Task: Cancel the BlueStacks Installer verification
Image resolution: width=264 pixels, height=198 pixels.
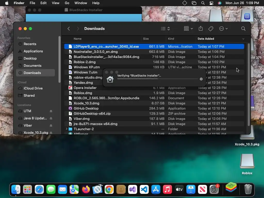Action: 201,79
